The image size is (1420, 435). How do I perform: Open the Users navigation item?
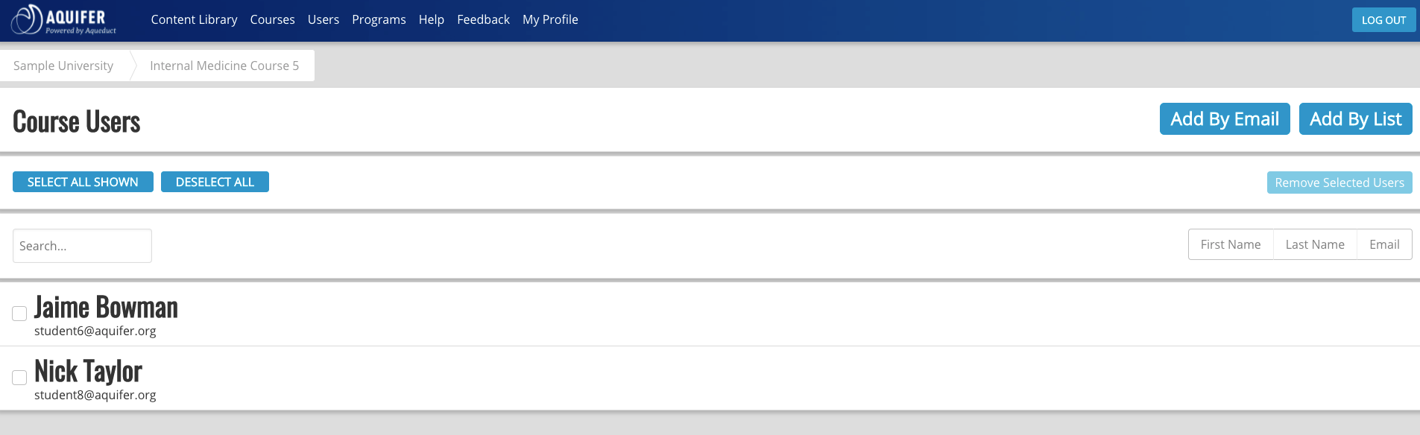pos(324,19)
